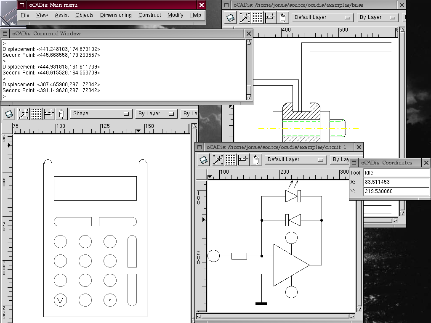Click disk save icon in buss window
The image size is (431, 323).
point(230,17)
